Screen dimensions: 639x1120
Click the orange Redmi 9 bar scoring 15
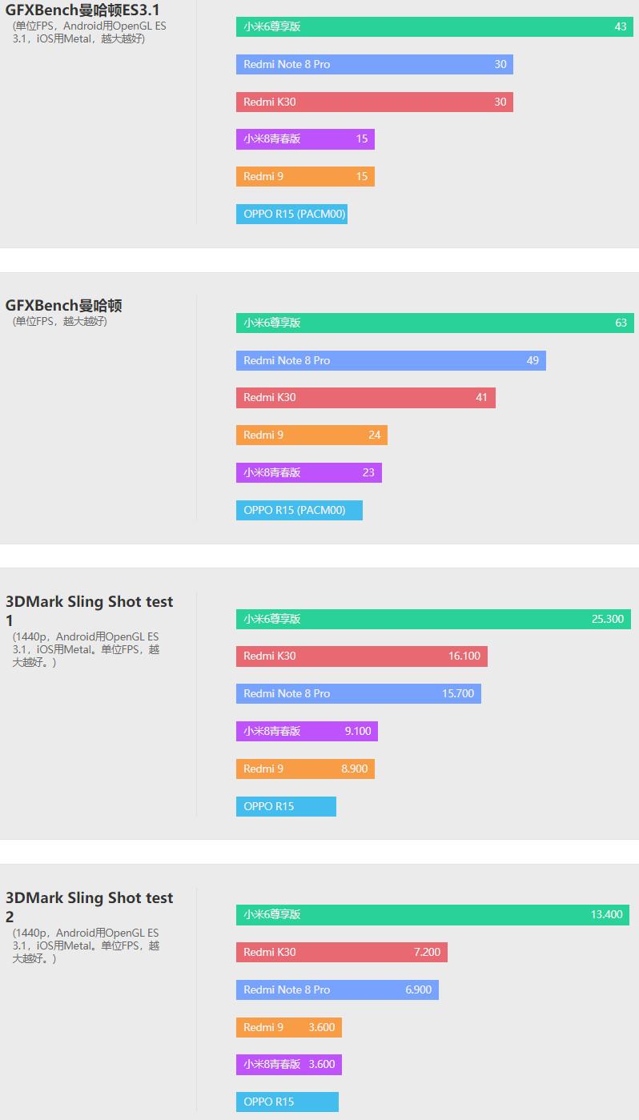pos(305,176)
